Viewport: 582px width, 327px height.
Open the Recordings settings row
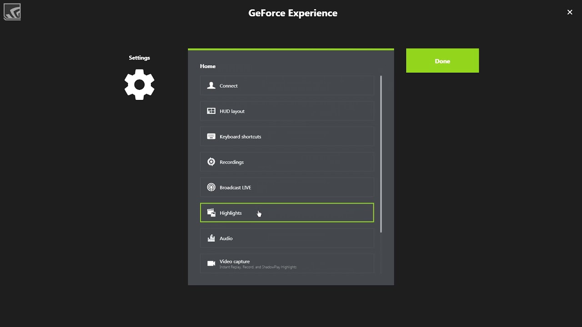[x=287, y=162]
